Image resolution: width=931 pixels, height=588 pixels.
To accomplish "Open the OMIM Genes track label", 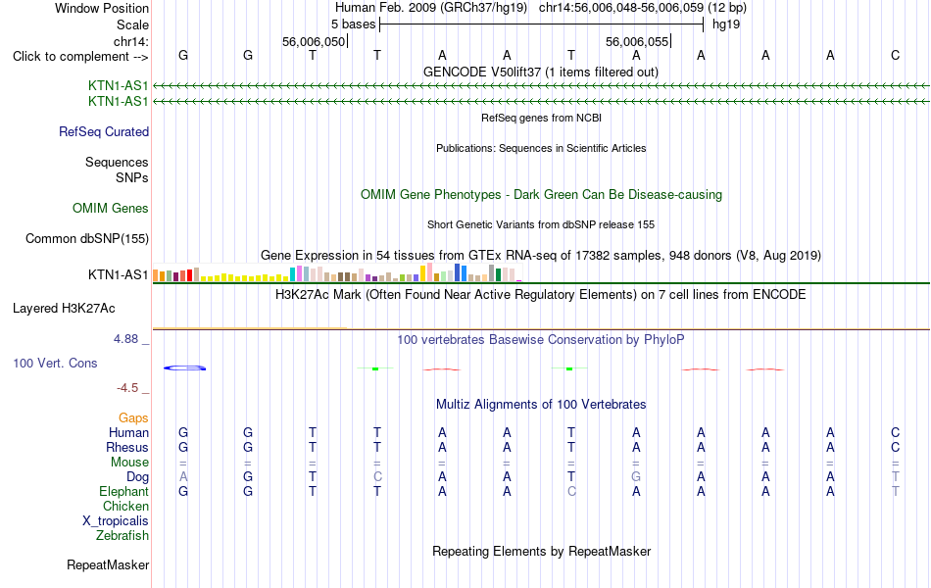I will coord(110,208).
